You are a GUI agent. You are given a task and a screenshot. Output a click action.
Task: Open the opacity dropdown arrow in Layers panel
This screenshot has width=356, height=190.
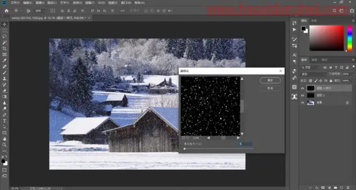pyautogui.click(x=352, y=74)
